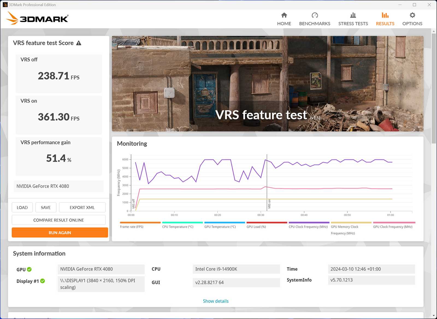Click the orange RUN AGAIN button
This screenshot has width=437, height=319.
pos(60,232)
